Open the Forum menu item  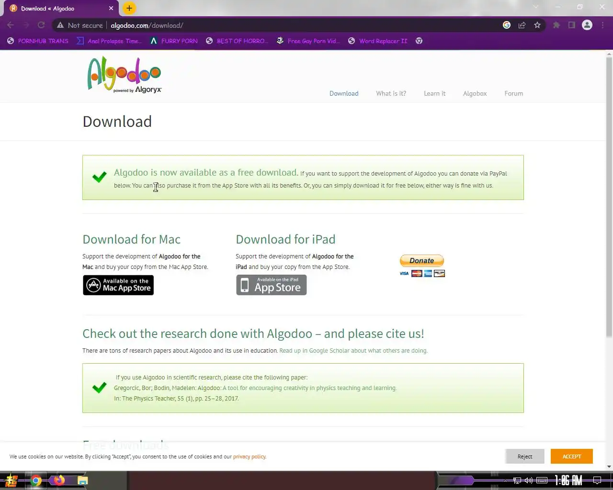513,93
